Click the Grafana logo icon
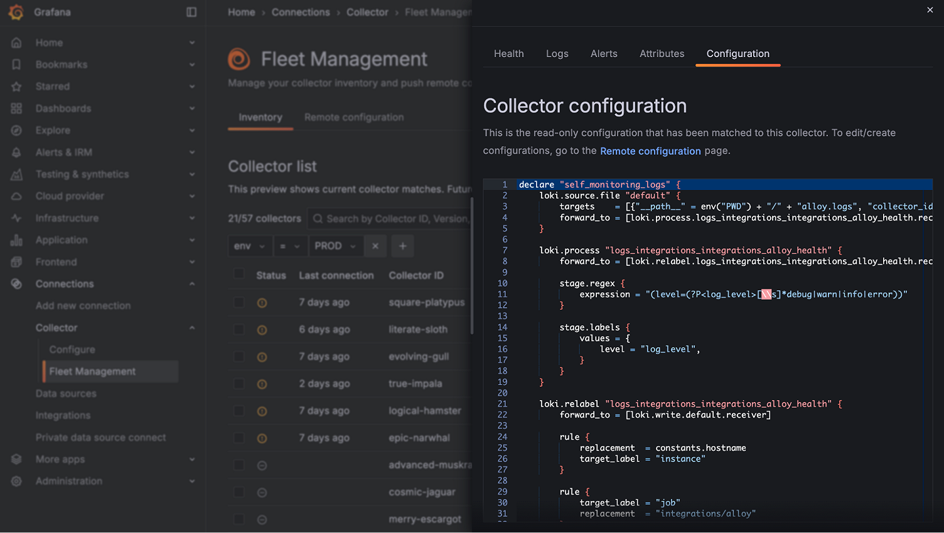This screenshot has width=944, height=533. point(16,12)
